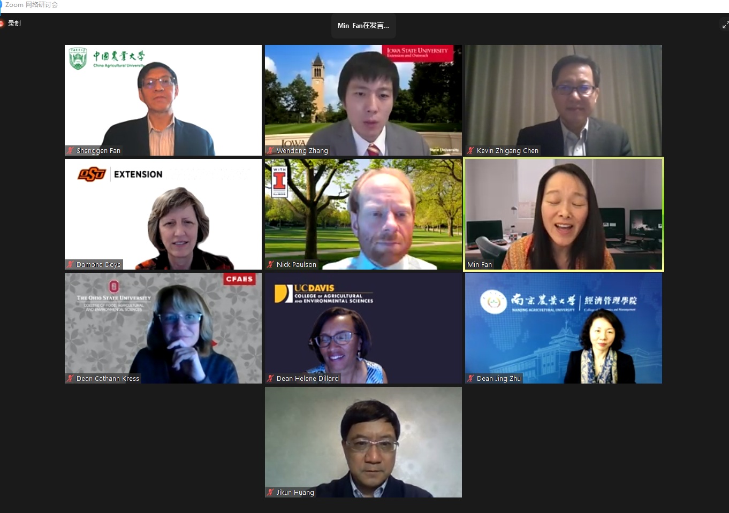The width and height of the screenshot is (729, 513).
Task: Click the muted mic icon beside Wendong Zhang
Action: coord(270,150)
